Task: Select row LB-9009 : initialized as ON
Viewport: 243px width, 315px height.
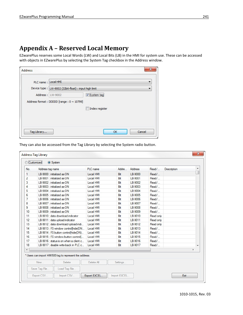Action: pyautogui.click(x=110, y=212)
